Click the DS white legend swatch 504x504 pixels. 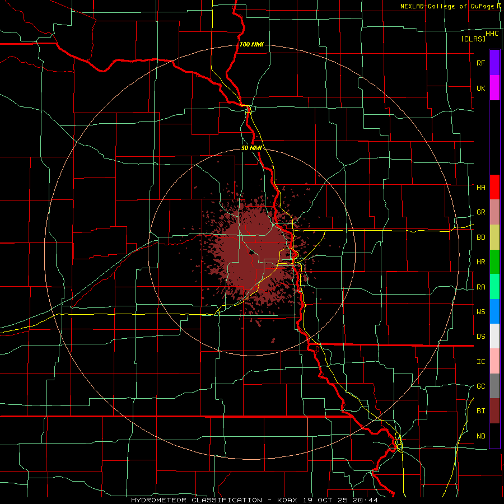(x=494, y=336)
